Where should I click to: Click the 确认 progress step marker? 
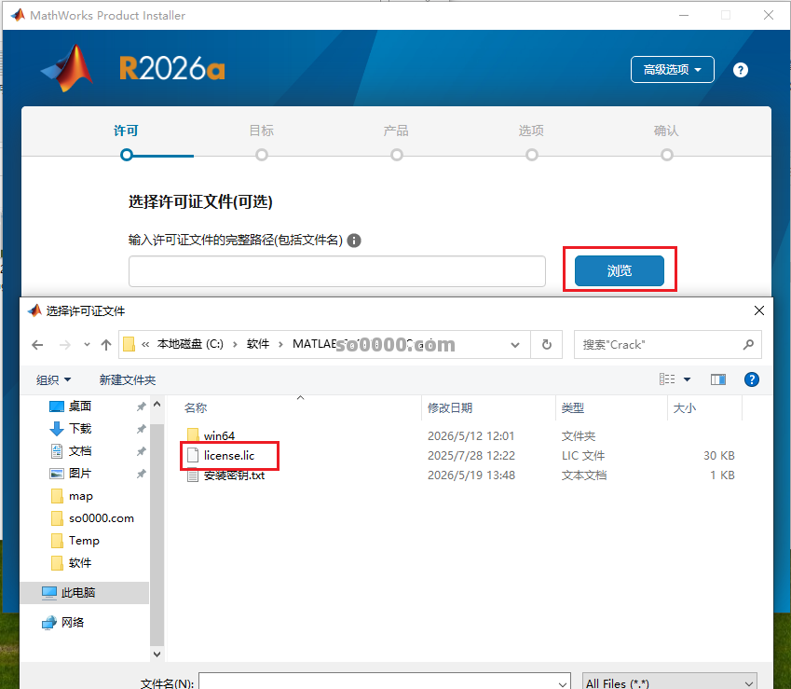click(667, 155)
